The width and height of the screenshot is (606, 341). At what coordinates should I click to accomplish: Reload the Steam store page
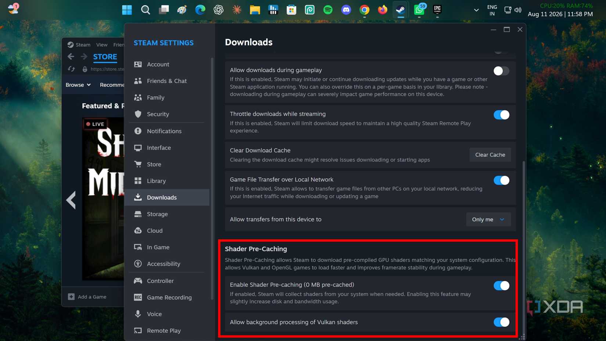(x=71, y=69)
